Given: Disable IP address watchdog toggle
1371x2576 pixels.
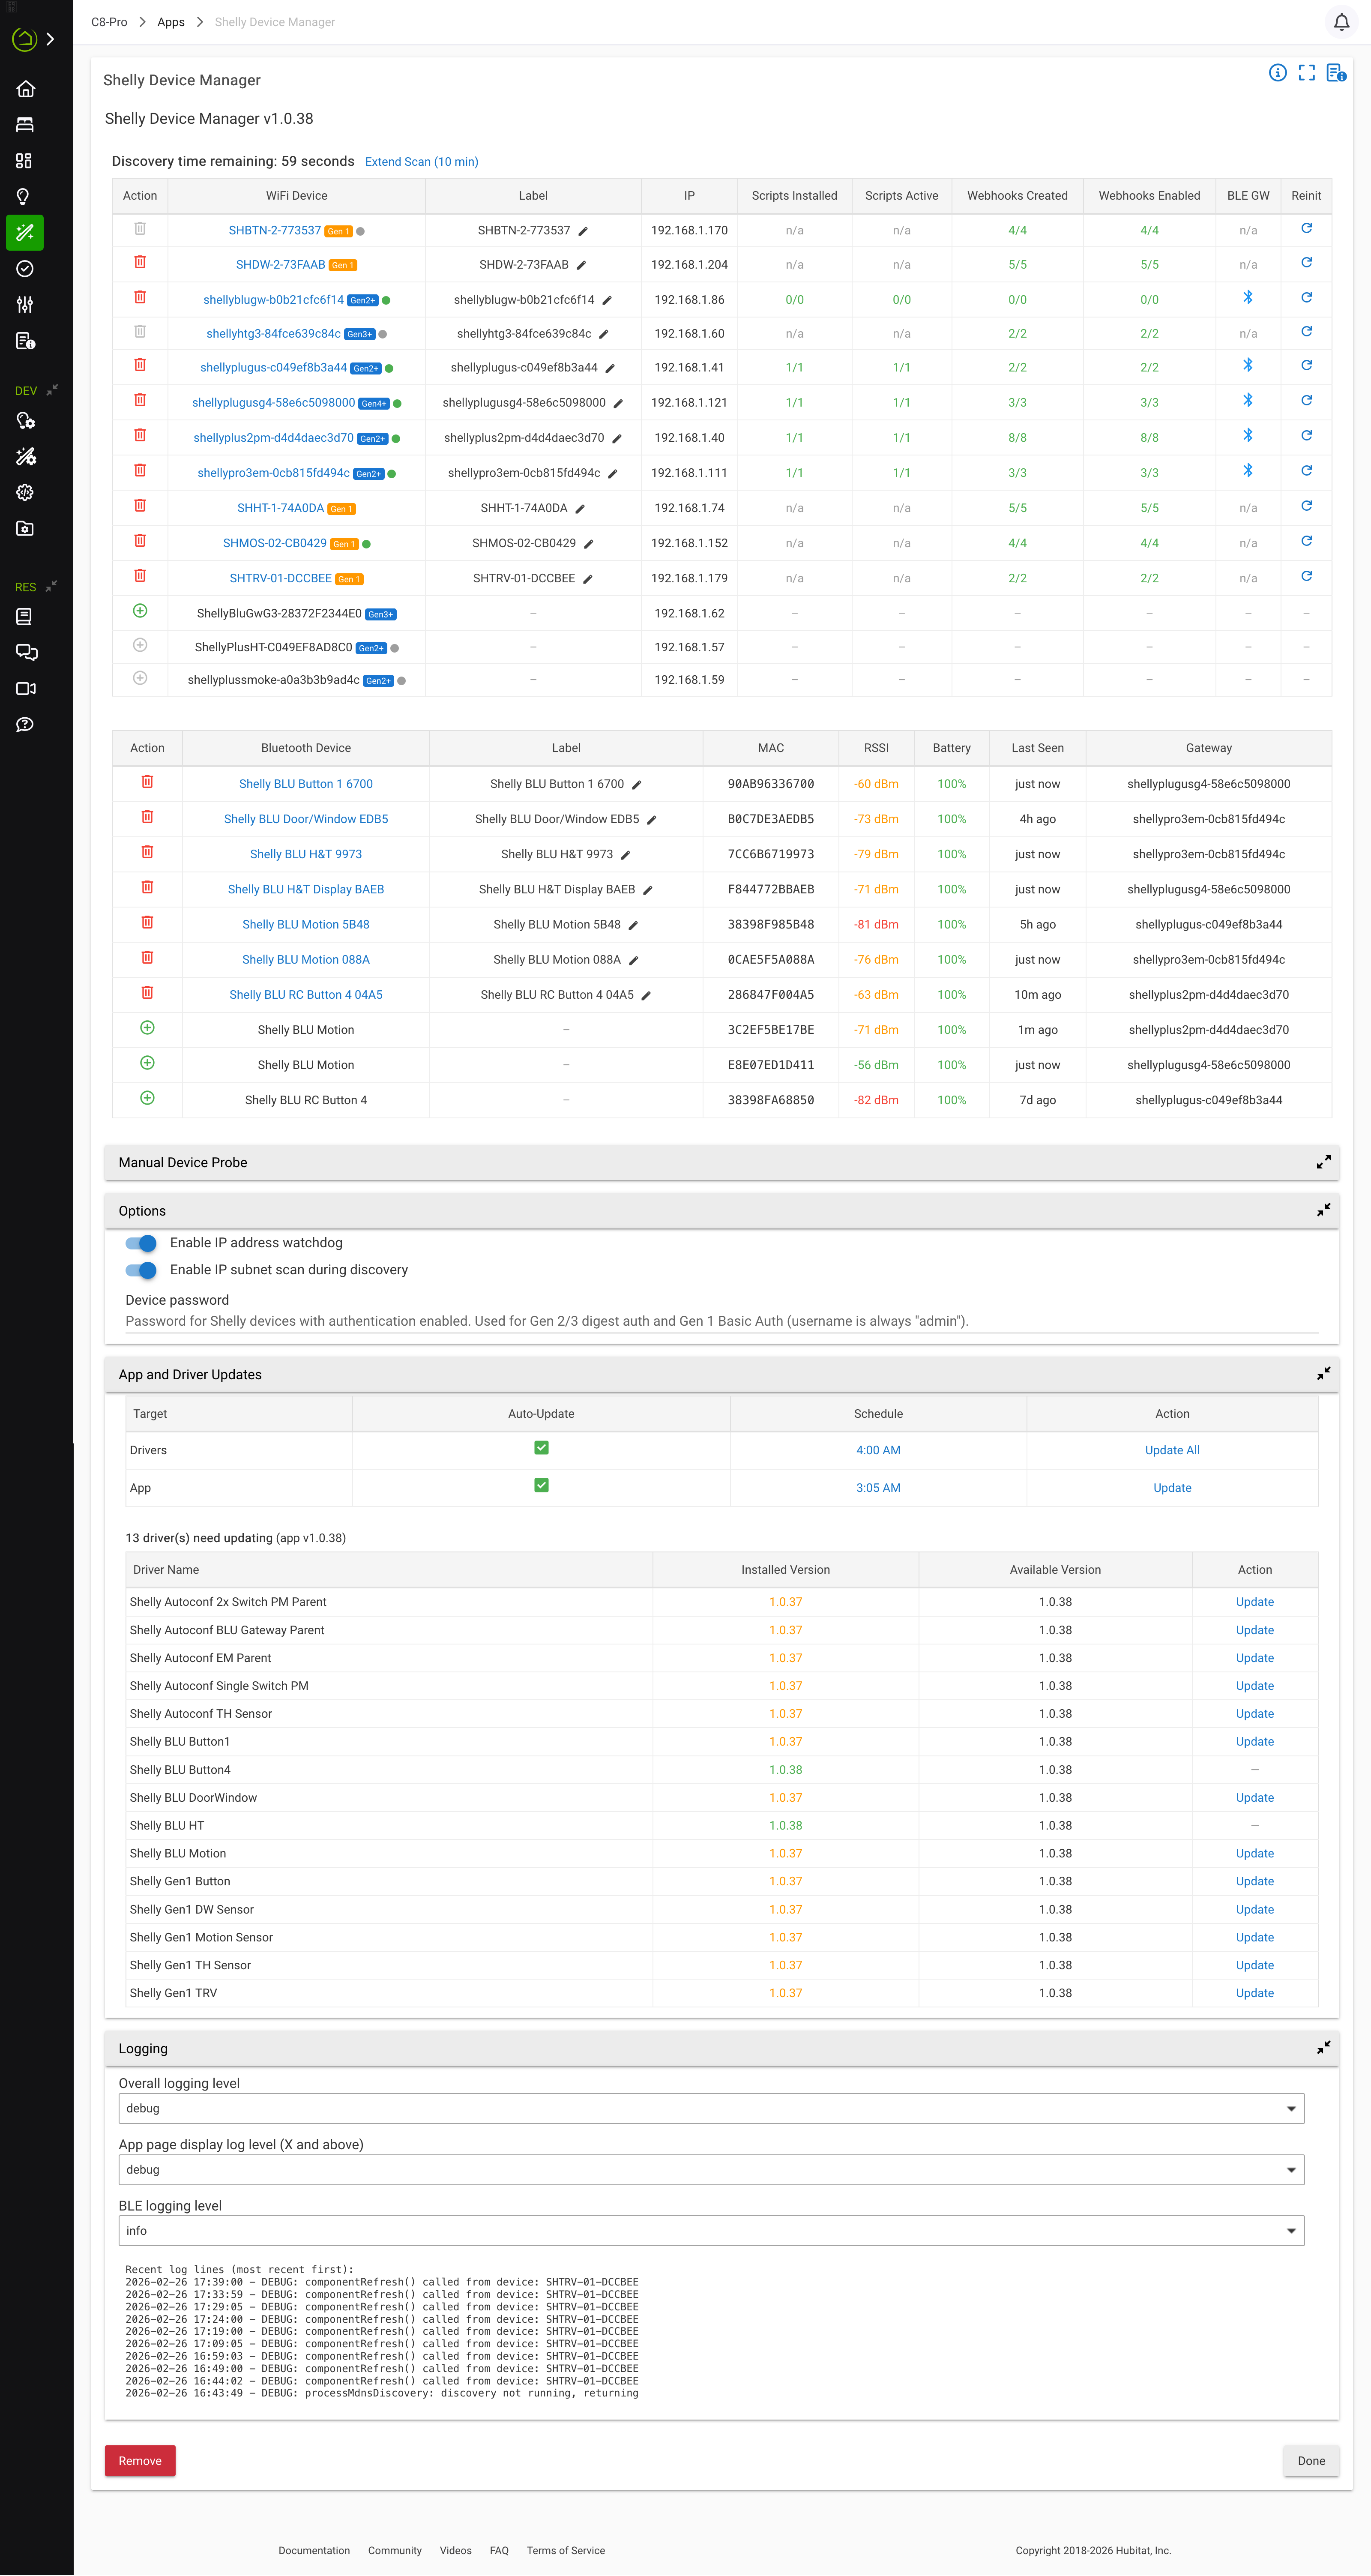Looking at the screenshot, I should 141,1243.
